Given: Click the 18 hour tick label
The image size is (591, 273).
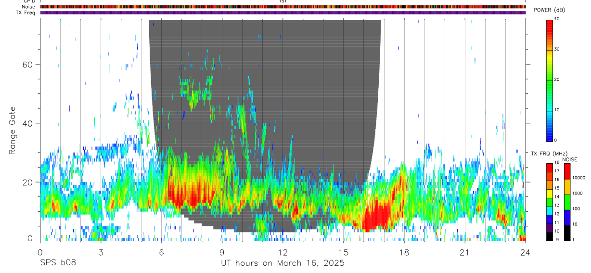Looking at the screenshot, I should (404, 252).
